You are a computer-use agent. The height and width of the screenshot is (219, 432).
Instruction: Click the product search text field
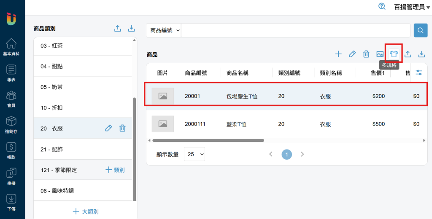pyautogui.click(x=295, y=30)
